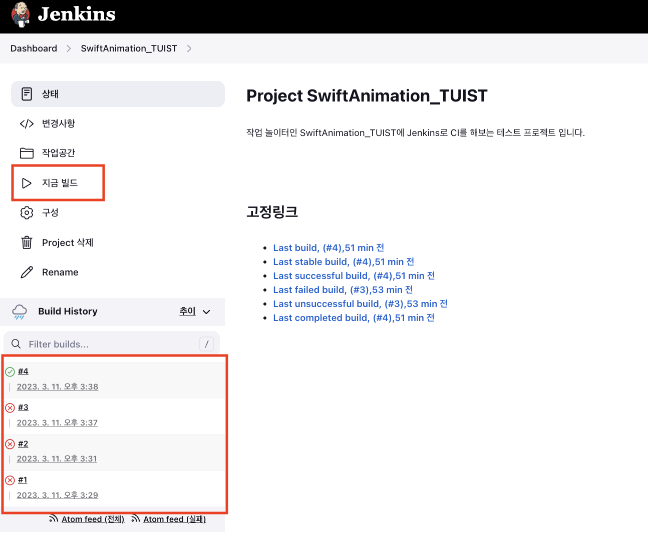This screenshot has height=559, width=648.
Task: Open build #3
Action: (23, 407)
